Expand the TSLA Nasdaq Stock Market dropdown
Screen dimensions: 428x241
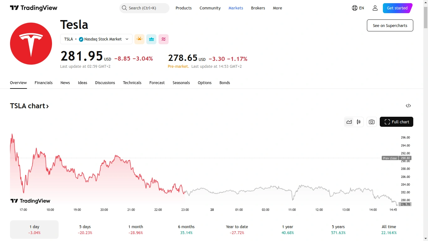pos(96,39)
